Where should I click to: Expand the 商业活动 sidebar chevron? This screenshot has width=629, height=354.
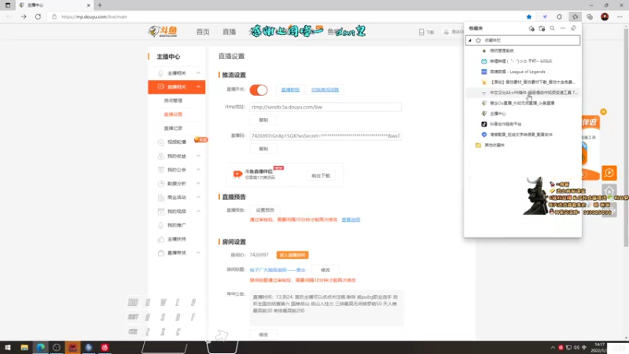pyautogui.click(x=198, y=197)
